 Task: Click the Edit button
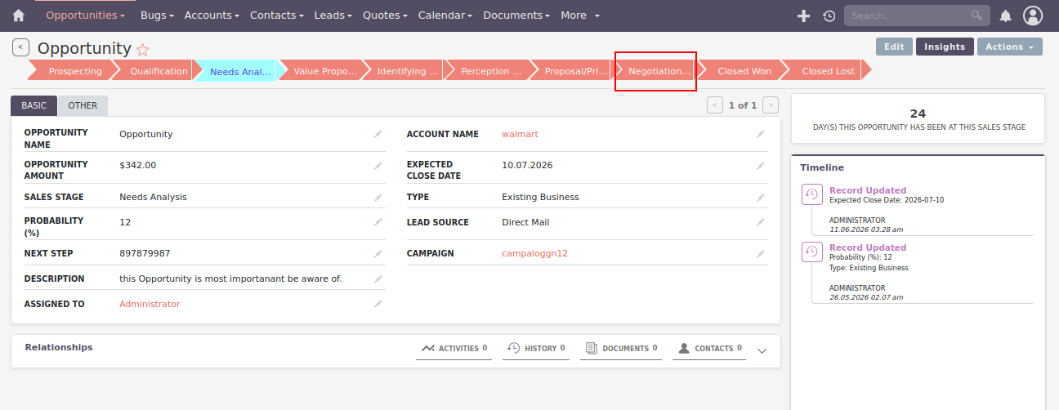tap(894, 47)
